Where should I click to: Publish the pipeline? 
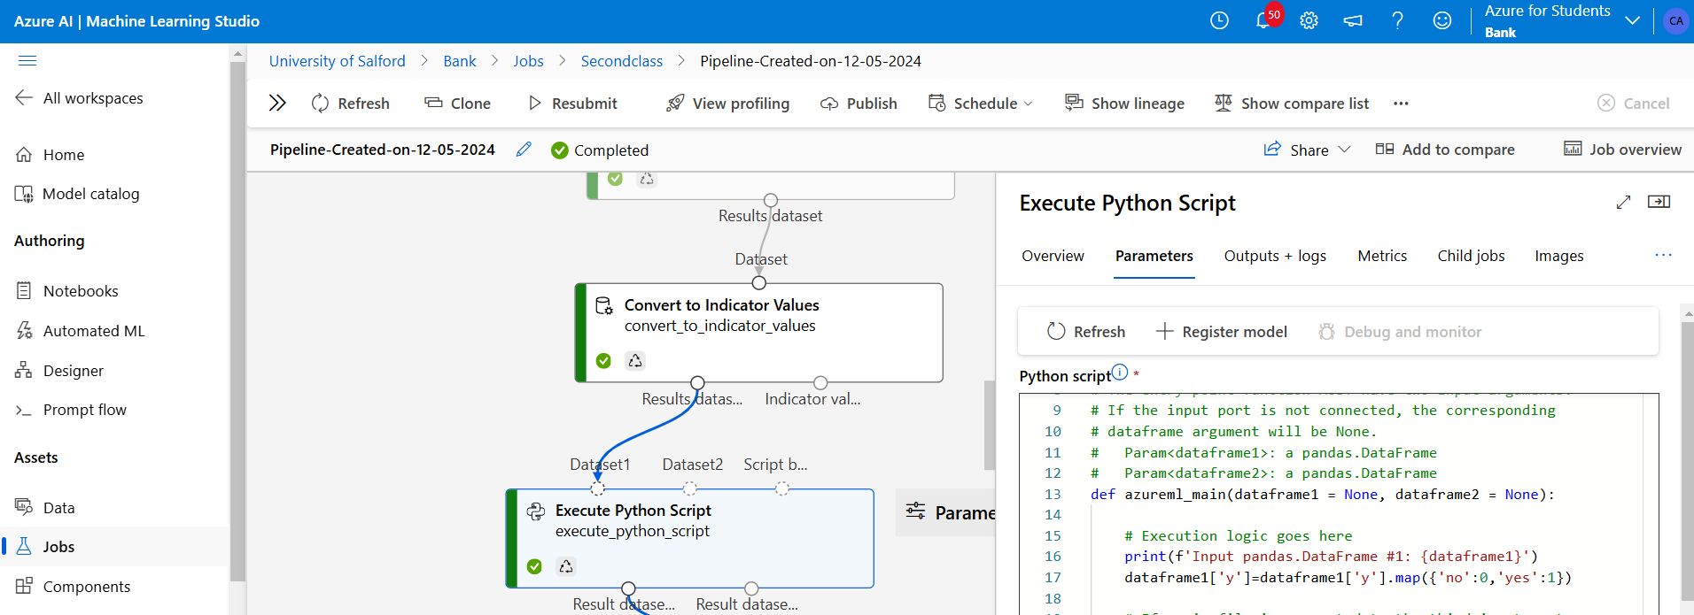coord(859,104)
